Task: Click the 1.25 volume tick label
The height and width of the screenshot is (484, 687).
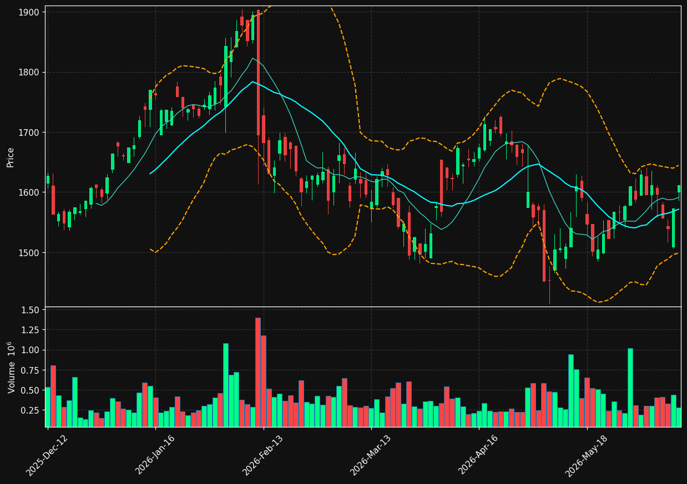Action: (x=29, y=330)
